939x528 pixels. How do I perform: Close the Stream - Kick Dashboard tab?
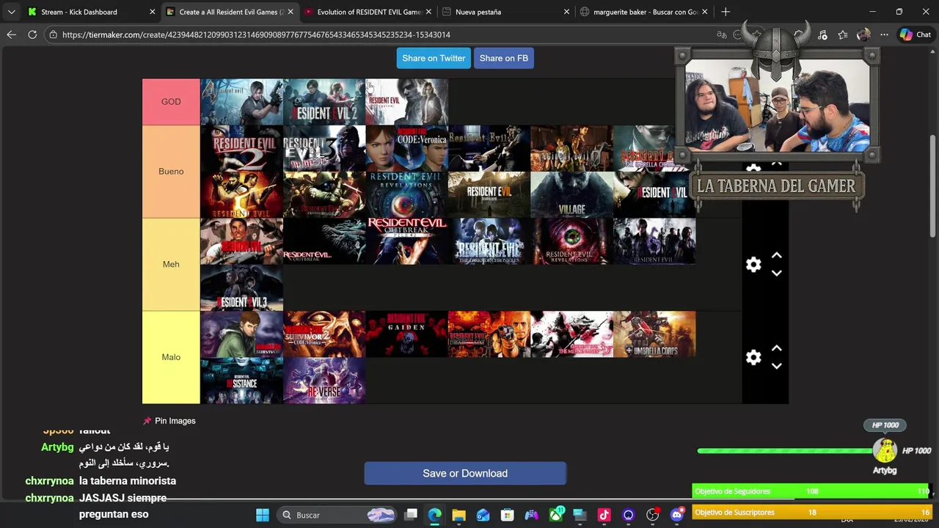tap(152, 12)
